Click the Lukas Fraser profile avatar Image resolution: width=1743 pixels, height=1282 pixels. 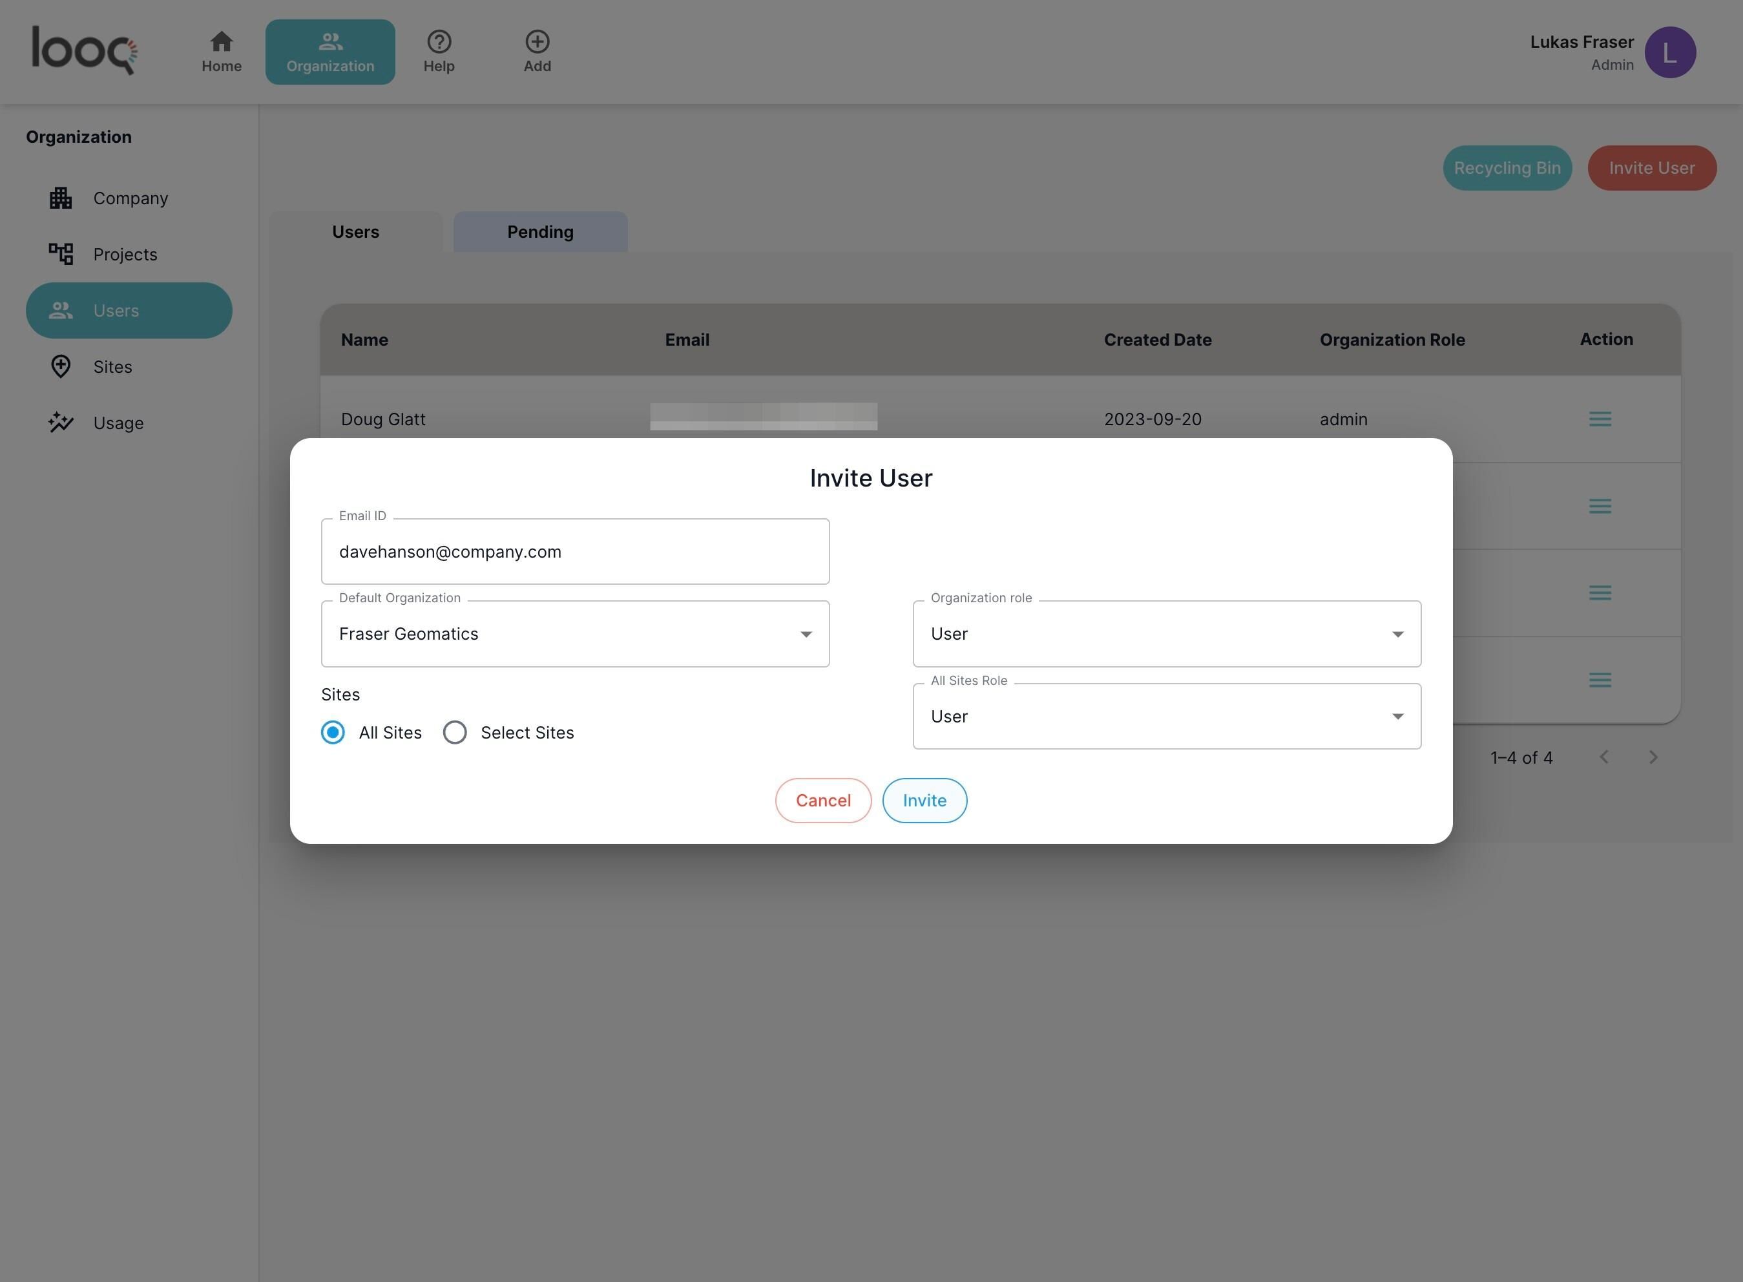[x=1669, y=53]
